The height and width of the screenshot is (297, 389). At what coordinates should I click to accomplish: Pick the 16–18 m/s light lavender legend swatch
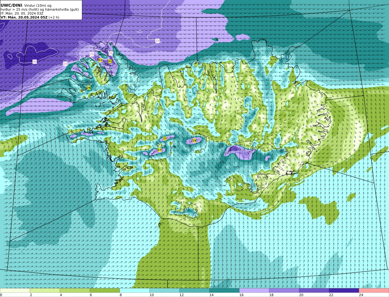point(254,290)
